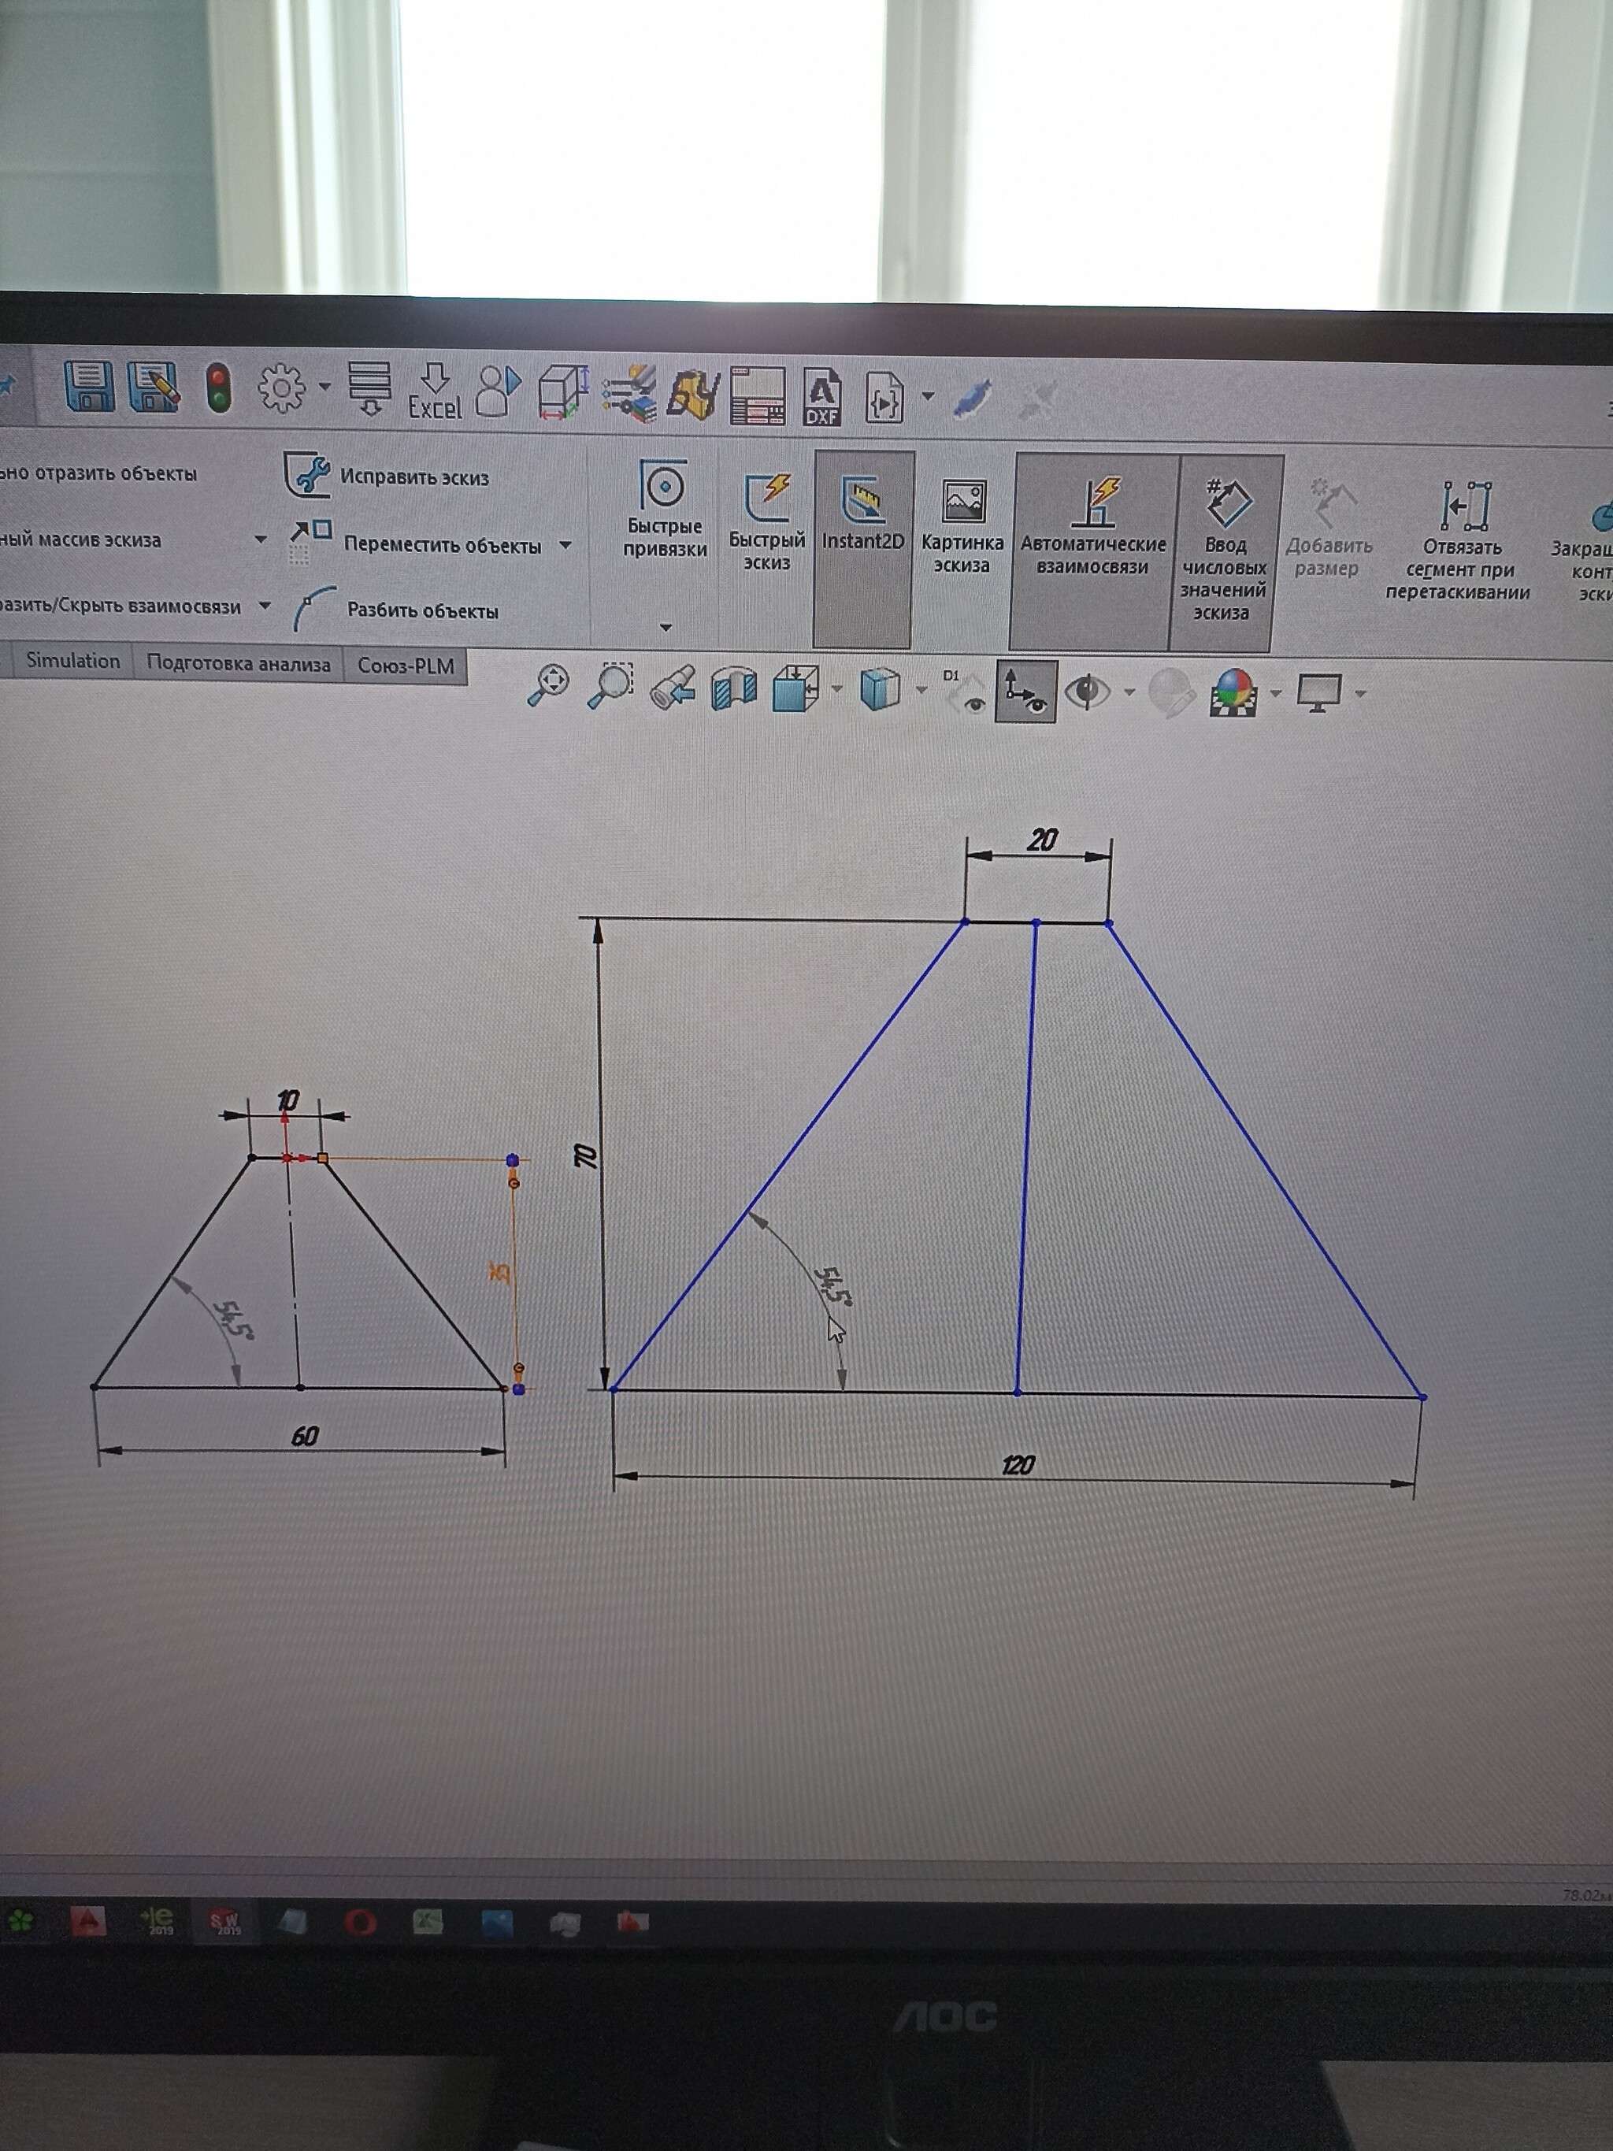The height and width of the screenshot is (2151, 1613).
Task: Click the stacked books properties icon
Action: (x=629, y=394)
